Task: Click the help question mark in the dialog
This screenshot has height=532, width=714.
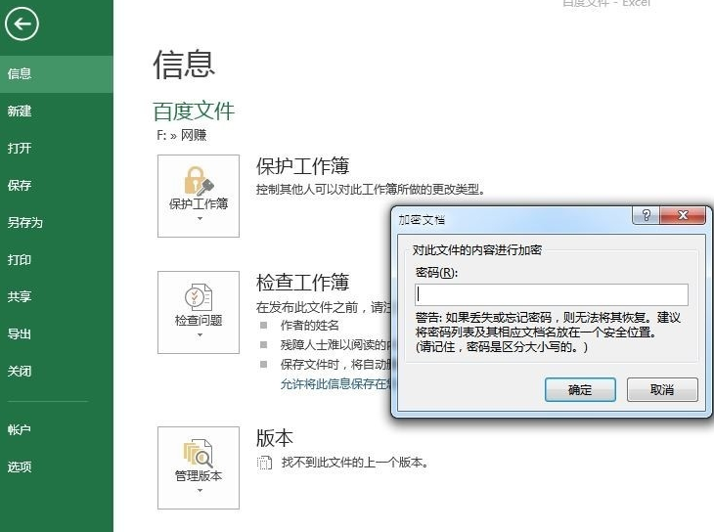Action: [x=646, y=215]
